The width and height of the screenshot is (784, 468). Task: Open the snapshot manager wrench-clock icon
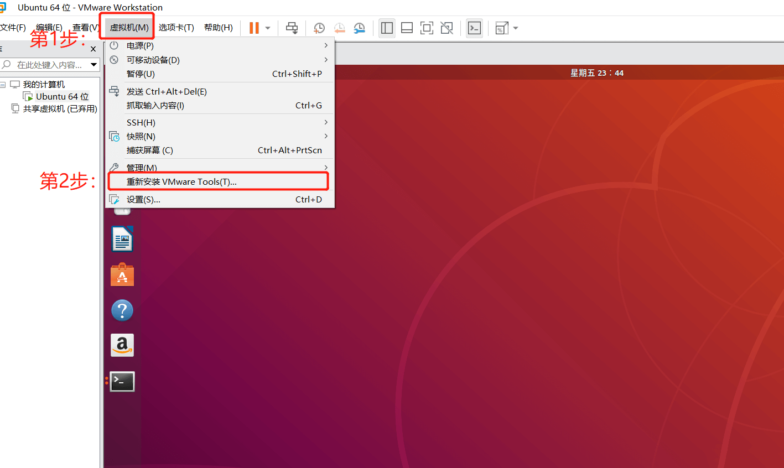359,28
